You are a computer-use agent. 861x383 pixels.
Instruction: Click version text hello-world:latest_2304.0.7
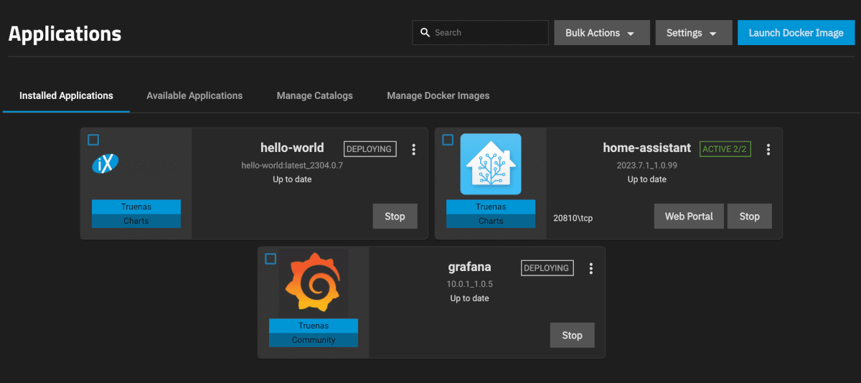pos(292,165)
